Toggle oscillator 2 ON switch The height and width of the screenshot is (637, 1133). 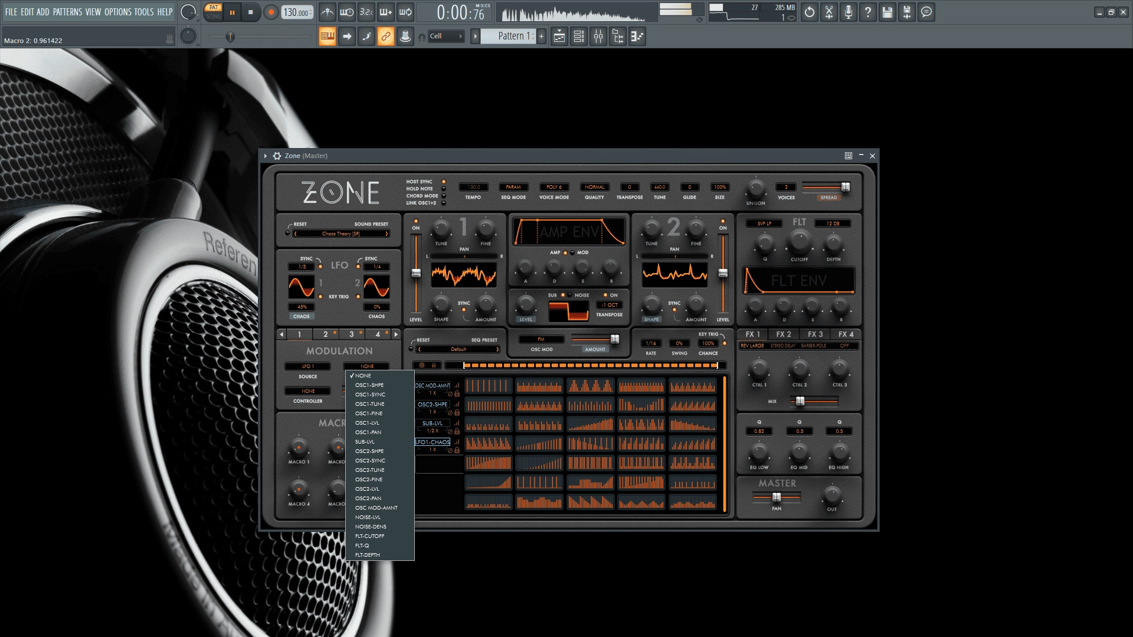point(723,222)
